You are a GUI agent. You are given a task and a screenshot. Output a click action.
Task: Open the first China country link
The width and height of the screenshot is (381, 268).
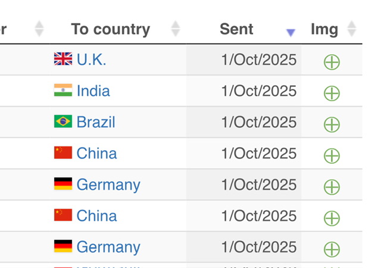click(96, 153)
